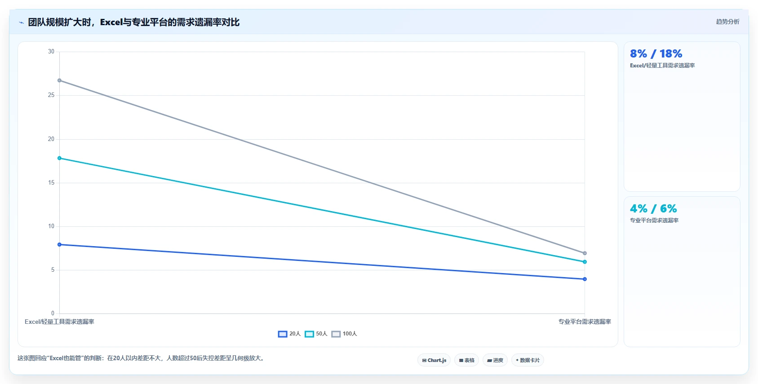Click the blue 20人 data point at 专业平台

(585, 279)
